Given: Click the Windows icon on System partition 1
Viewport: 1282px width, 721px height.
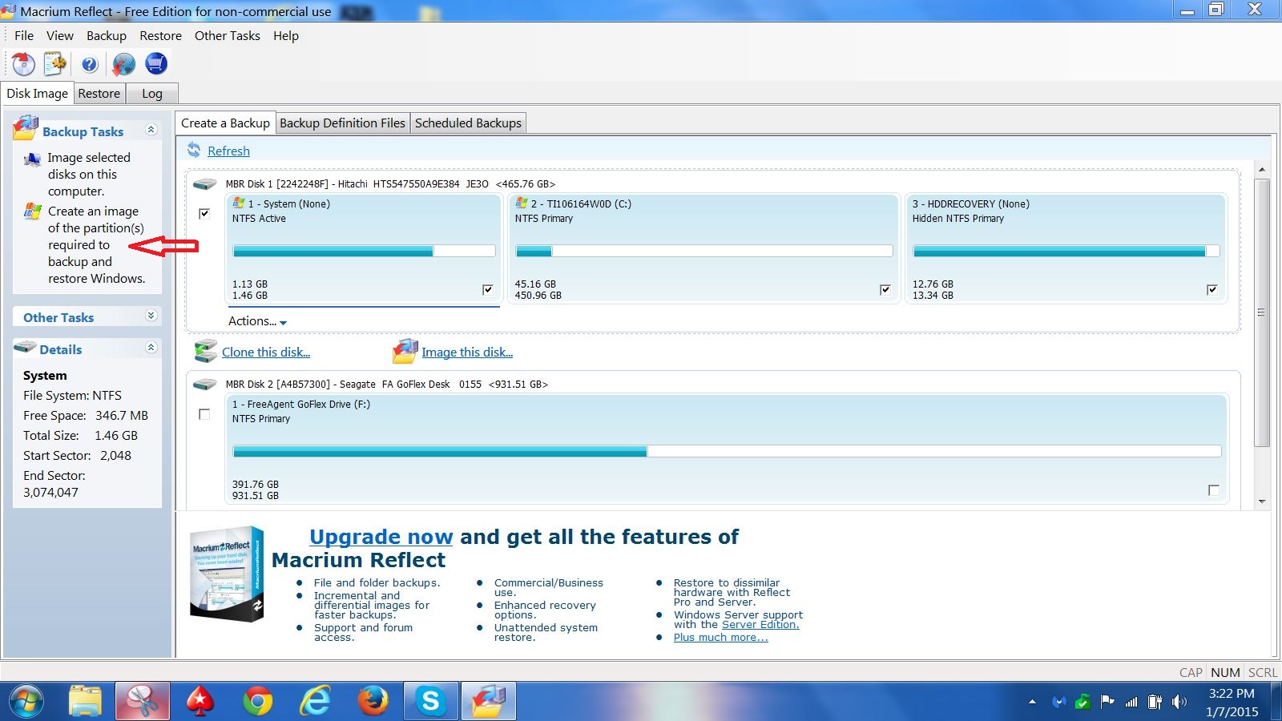Looking at the screenshot, I should point(238,203).
